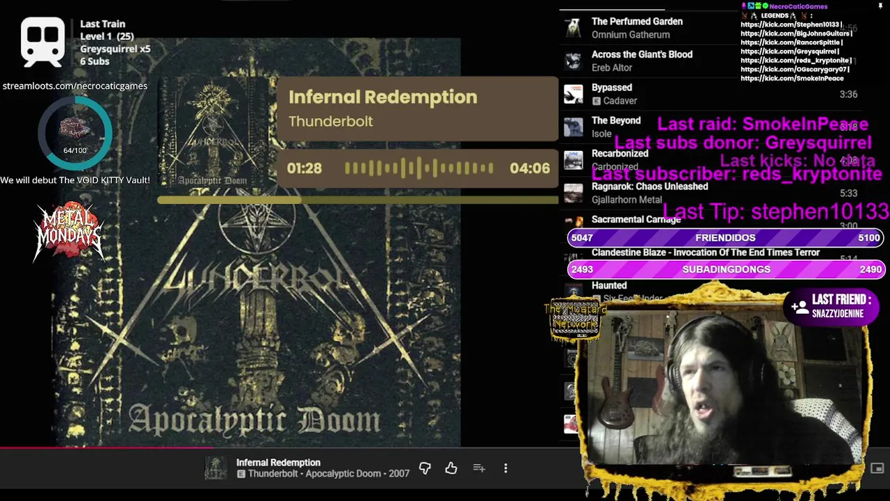Click Last Tip: stephen10133 label

(776, 212)
